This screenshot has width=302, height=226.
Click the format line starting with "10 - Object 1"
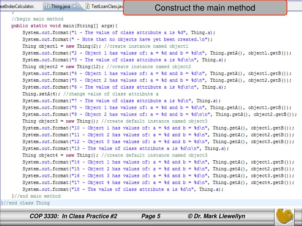point(158,128)
